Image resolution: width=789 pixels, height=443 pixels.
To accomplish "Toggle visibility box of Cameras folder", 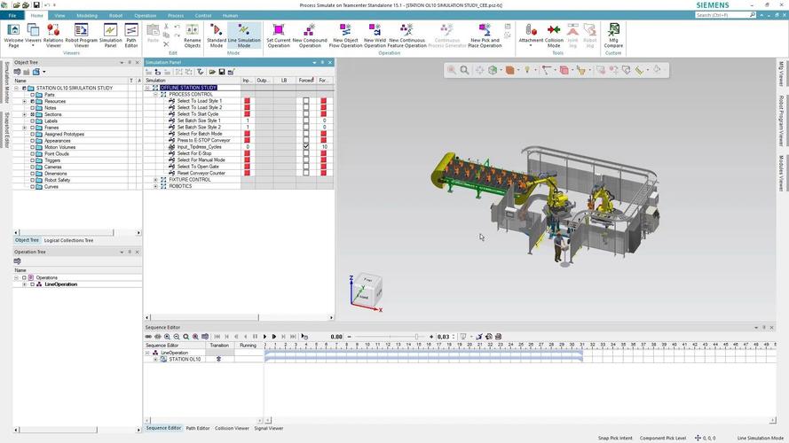I will pyautogui.click(x=32, y=167).
